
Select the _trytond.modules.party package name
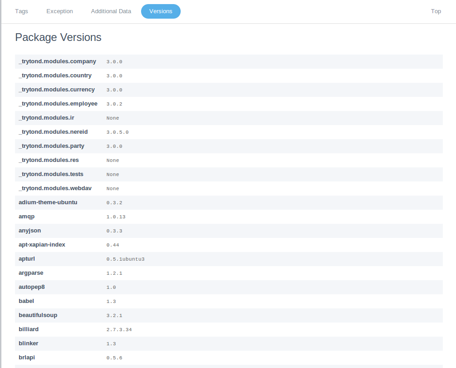[51, 146]
